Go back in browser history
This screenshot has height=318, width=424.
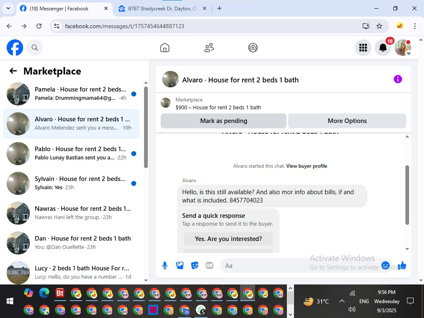(9, 26)
